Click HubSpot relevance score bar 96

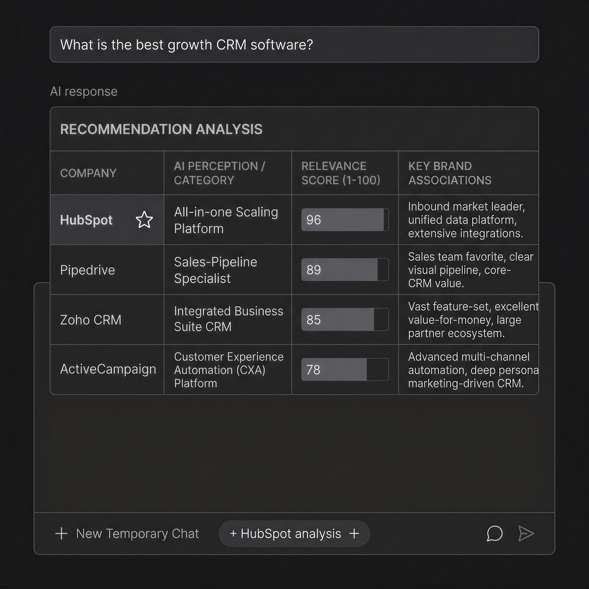345,220
